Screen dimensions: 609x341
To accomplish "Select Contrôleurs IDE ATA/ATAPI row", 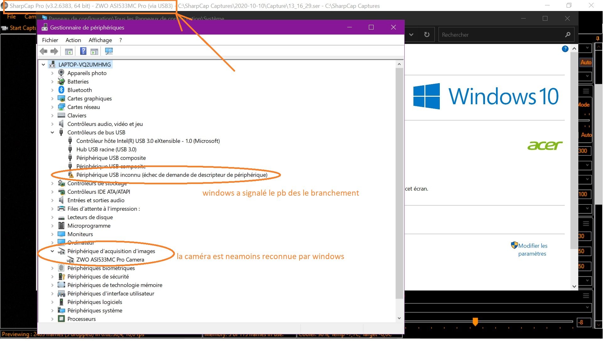I will click(99, 192).
